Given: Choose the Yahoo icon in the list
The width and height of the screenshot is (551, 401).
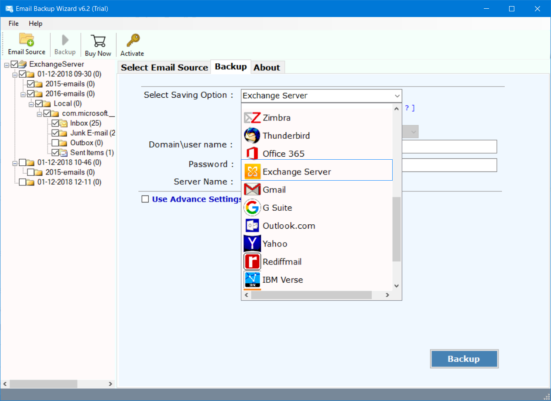Looking at the screenshot, I should [x=252, y=243].
